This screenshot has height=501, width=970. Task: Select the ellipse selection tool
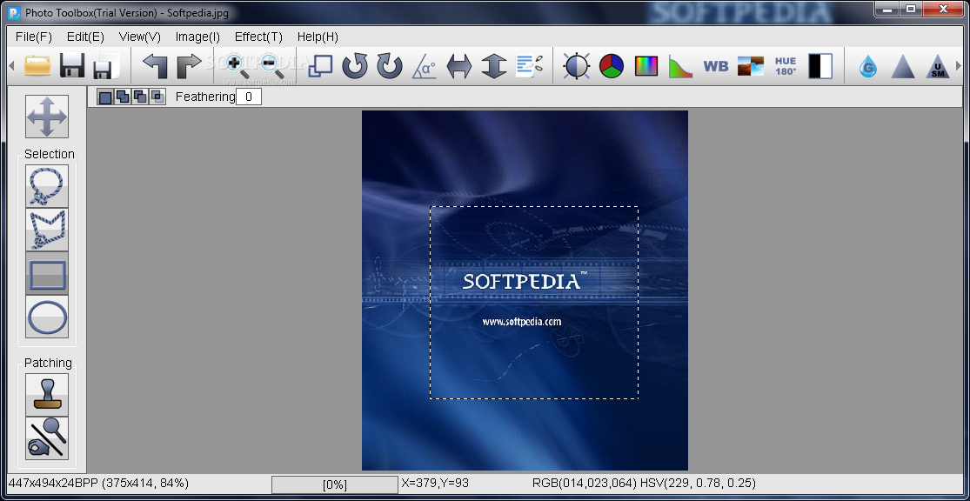tap(47, 317)
